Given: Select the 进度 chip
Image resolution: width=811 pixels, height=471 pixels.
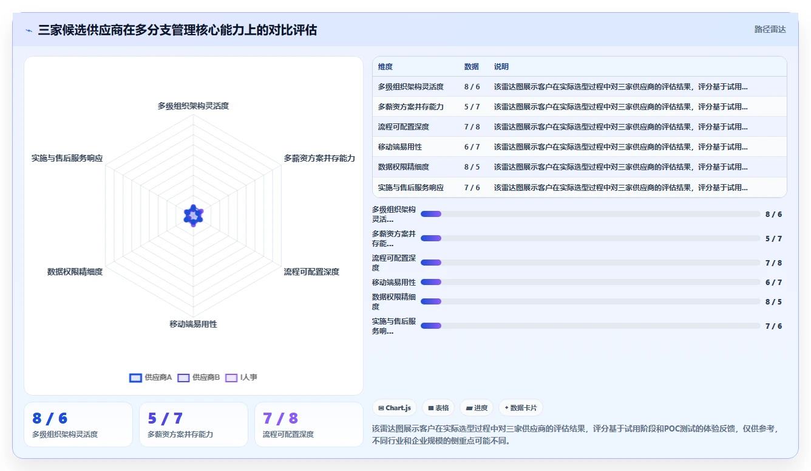Looking at the screenshot, I should click(477, 408).
